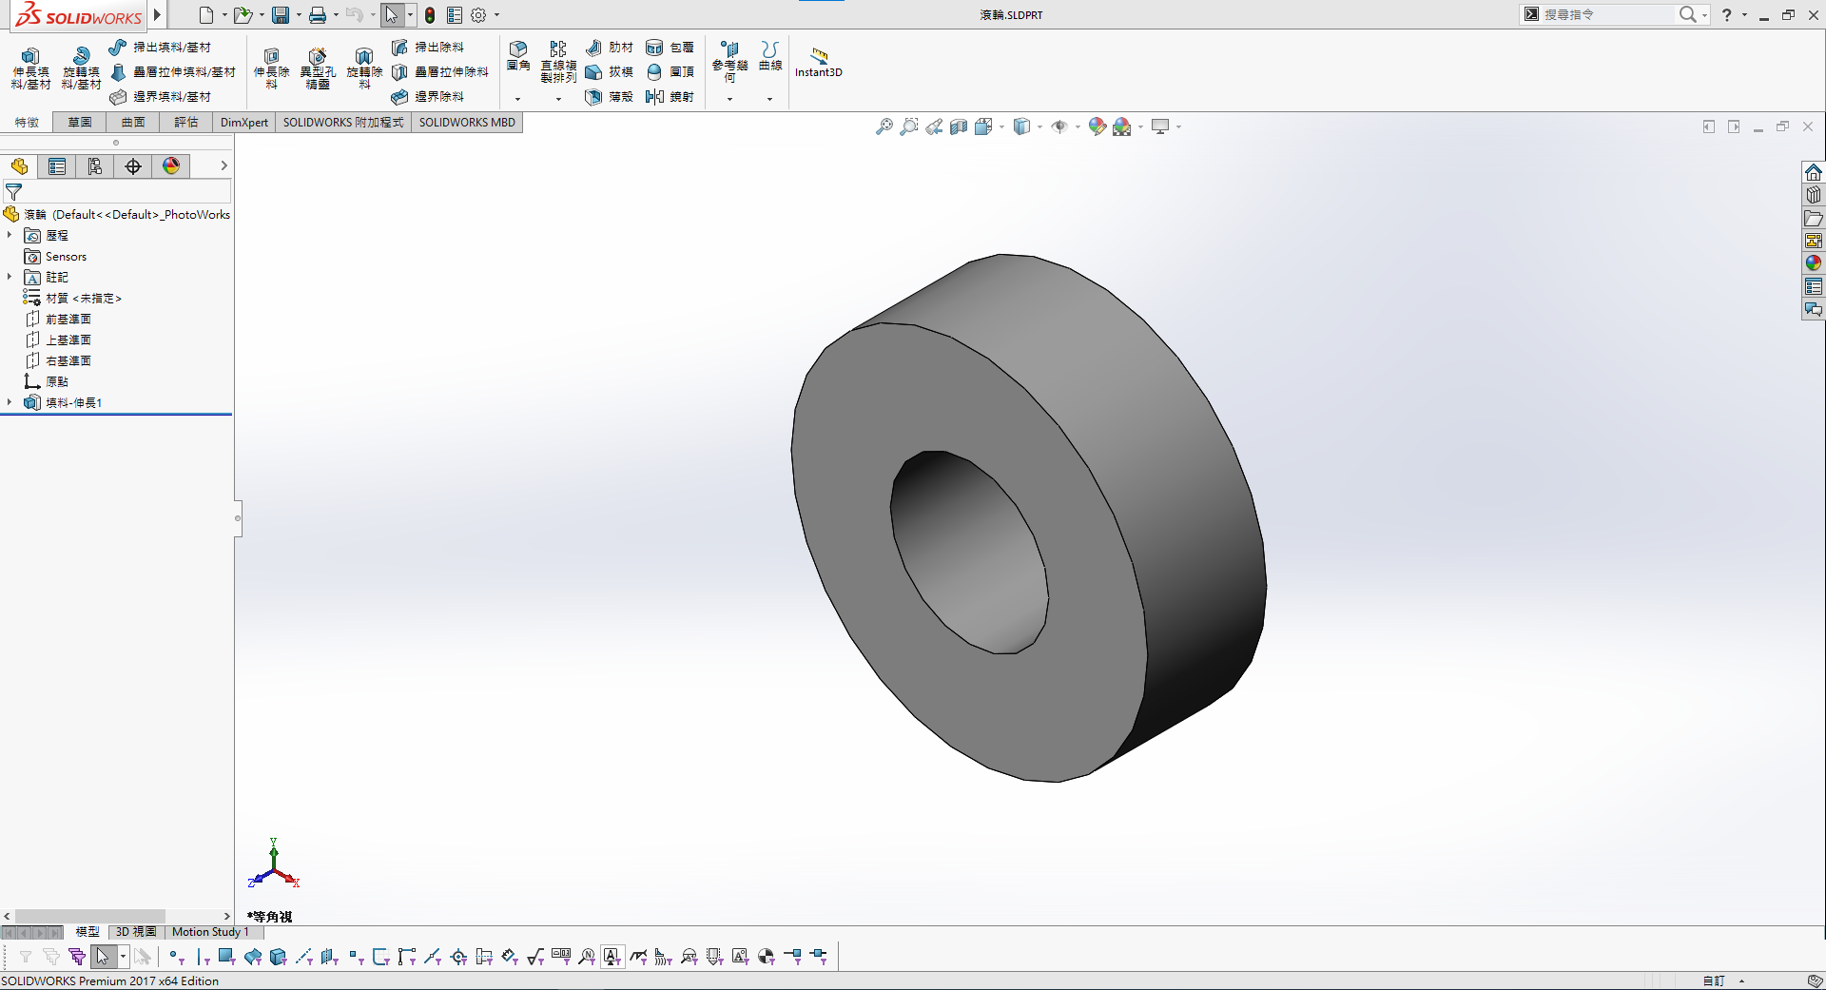Open the Design Library task pane icon
Screen dimensions: 1826x990
tap(1814, 195)
